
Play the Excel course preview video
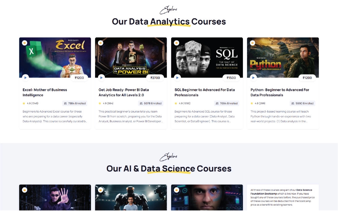[x=25, y=77]
